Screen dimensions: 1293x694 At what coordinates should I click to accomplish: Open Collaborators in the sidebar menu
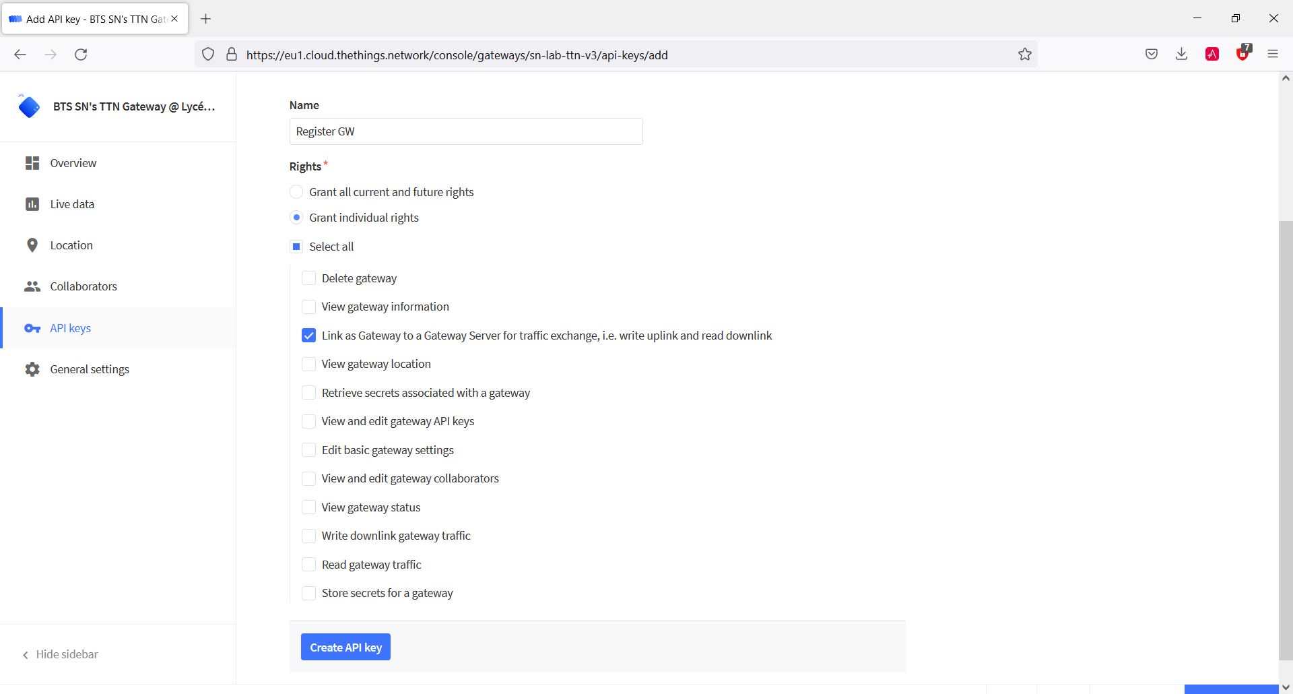[119, 286]
